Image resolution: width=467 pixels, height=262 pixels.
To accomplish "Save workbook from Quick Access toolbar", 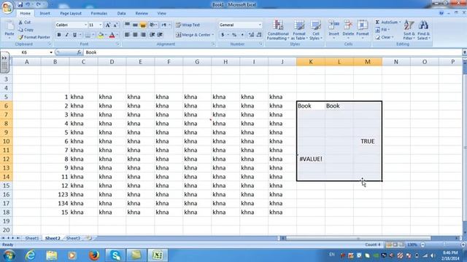I will tap(20, 4).
